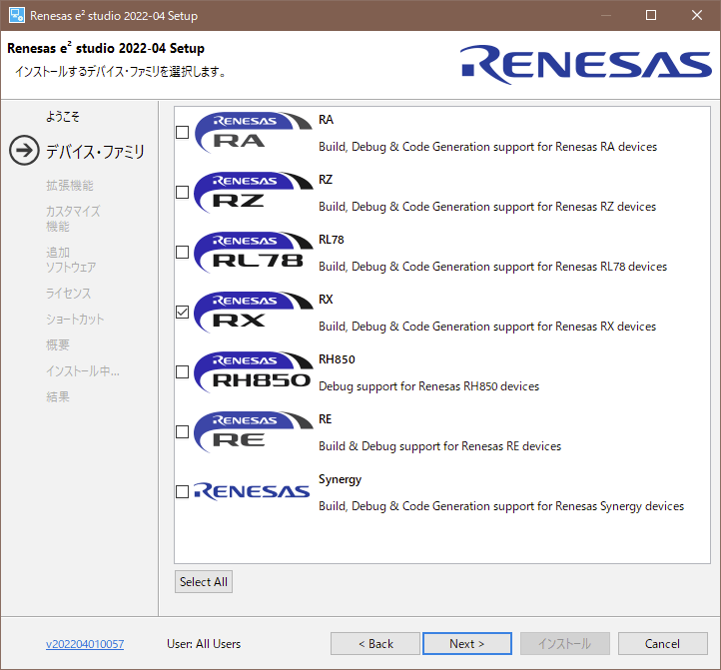Select the ライセンス step

pyautogui.click(x=68, y=293)
